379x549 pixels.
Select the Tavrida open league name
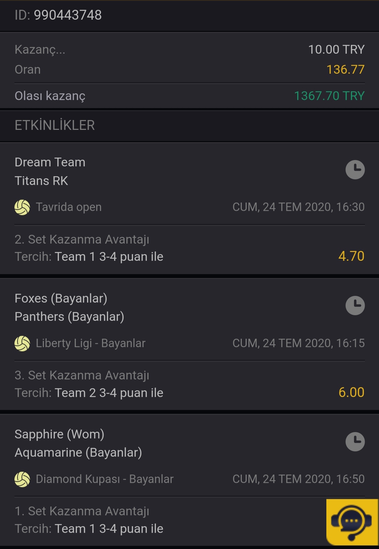point(69,207)
